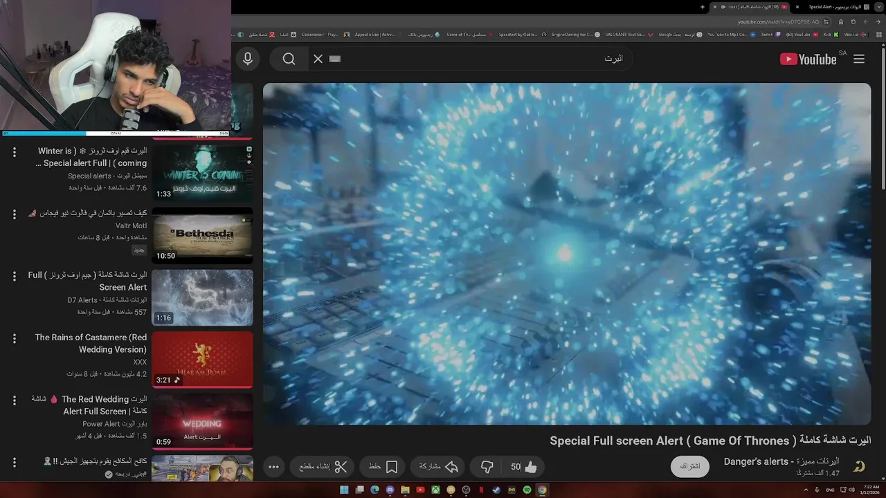886x498 pixels.
Task: Open more actions three-dot menu under video
Action: click(x=273, y=467)
